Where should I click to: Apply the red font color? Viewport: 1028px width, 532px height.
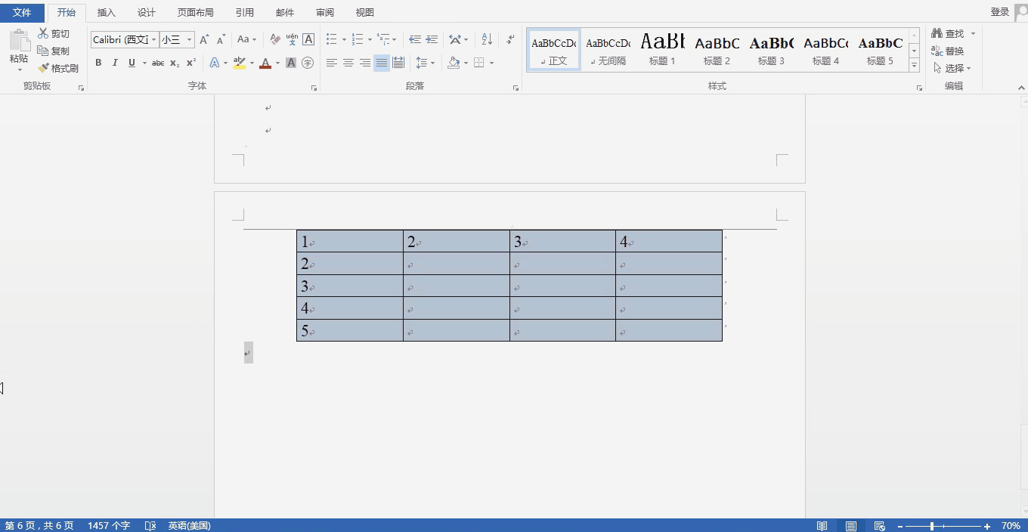pos(265,63)
